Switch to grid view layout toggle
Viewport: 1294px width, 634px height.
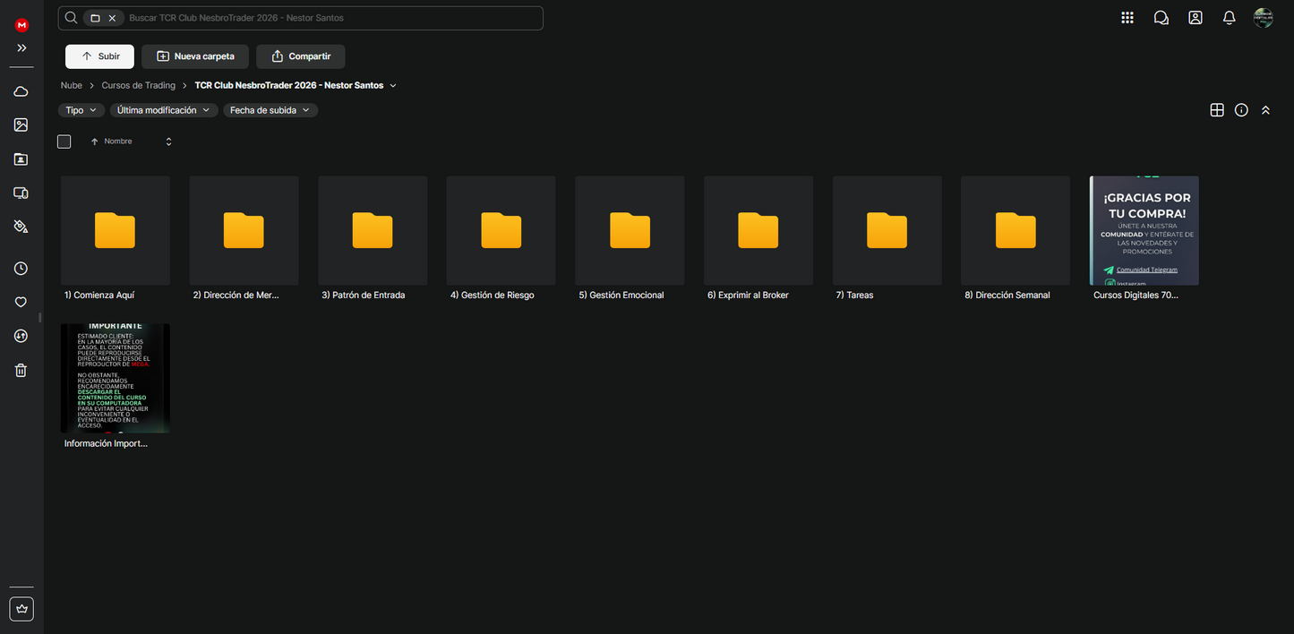1216,110
